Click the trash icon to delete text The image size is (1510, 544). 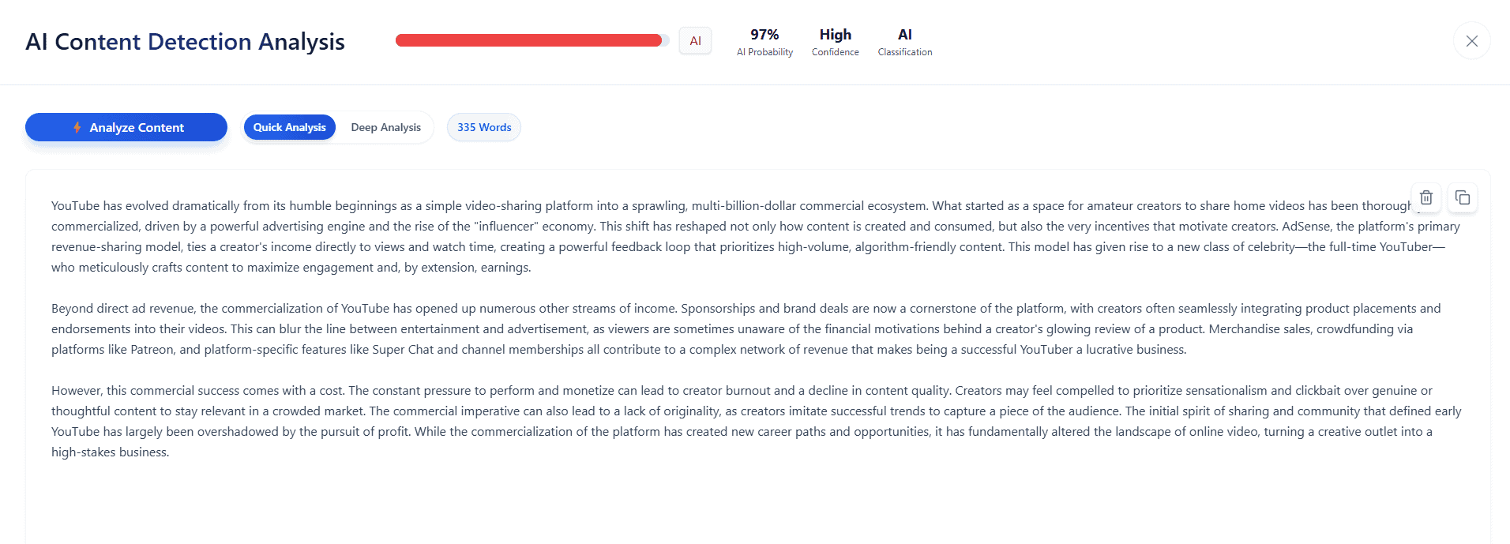1425,197
